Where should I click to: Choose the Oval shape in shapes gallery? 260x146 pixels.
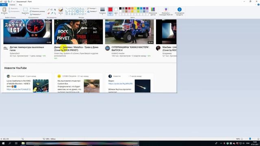pyautogui.click(x=72, y=9)
